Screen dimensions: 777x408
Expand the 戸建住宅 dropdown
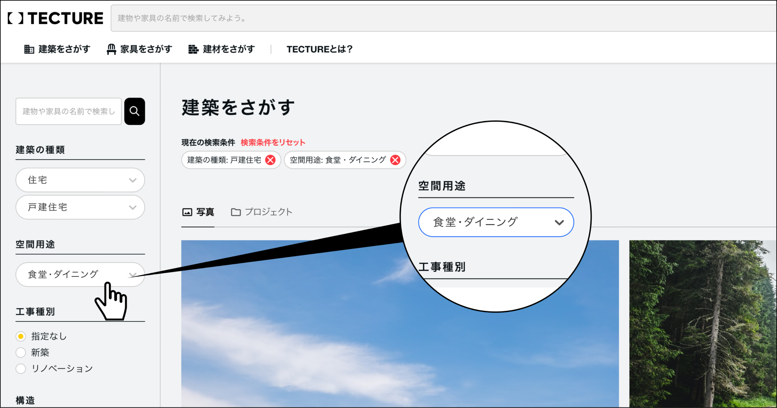pyautogui.click(x=80, y=207)
